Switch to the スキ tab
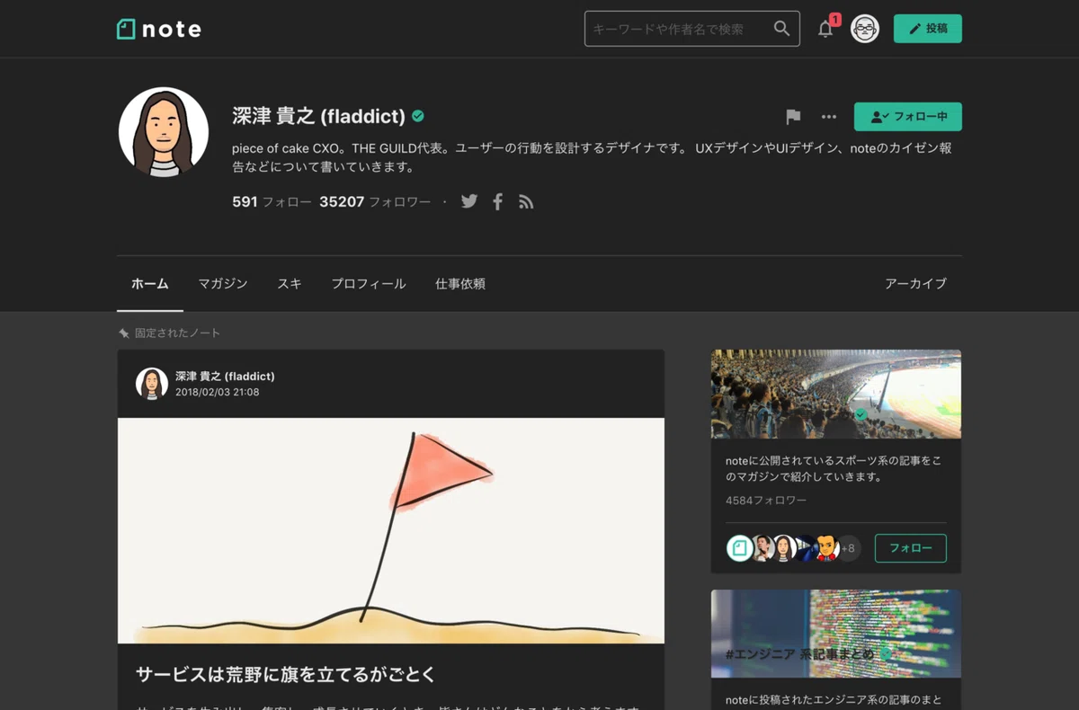1079x710 pixels. (290, 284)
